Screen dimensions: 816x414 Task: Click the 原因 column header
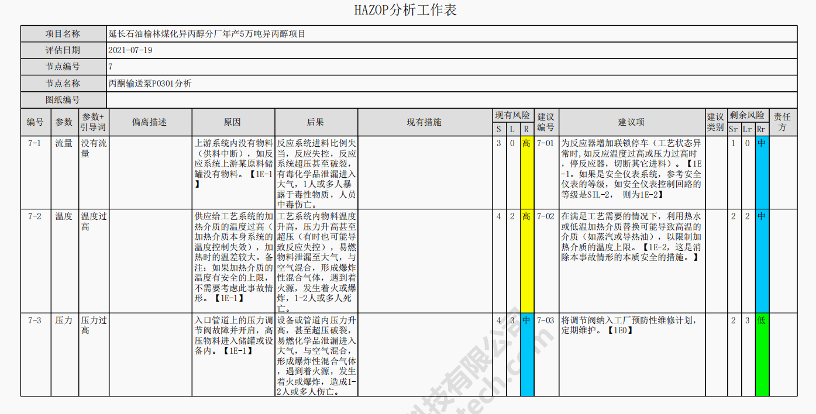coord(233,122)
